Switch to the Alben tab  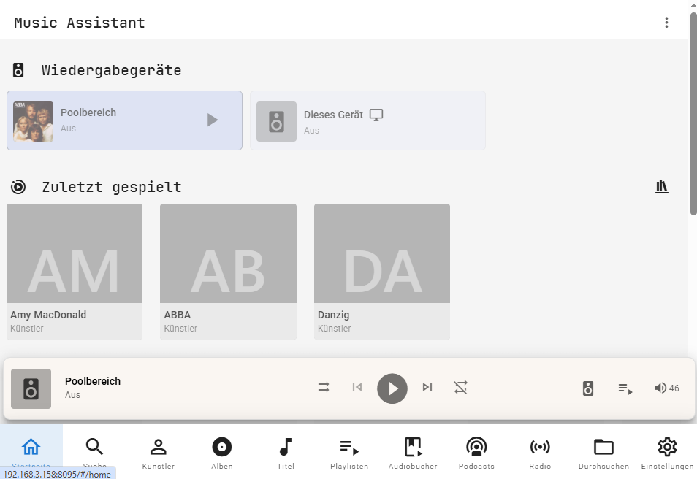click(x=222, y=453)
